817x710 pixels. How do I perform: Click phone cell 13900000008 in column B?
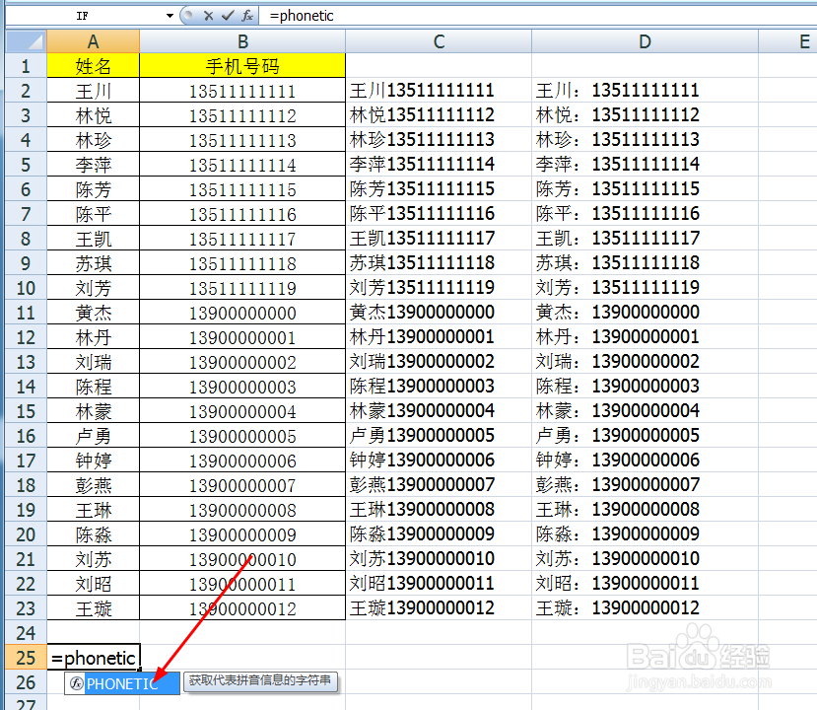click(x=242, y=510)
